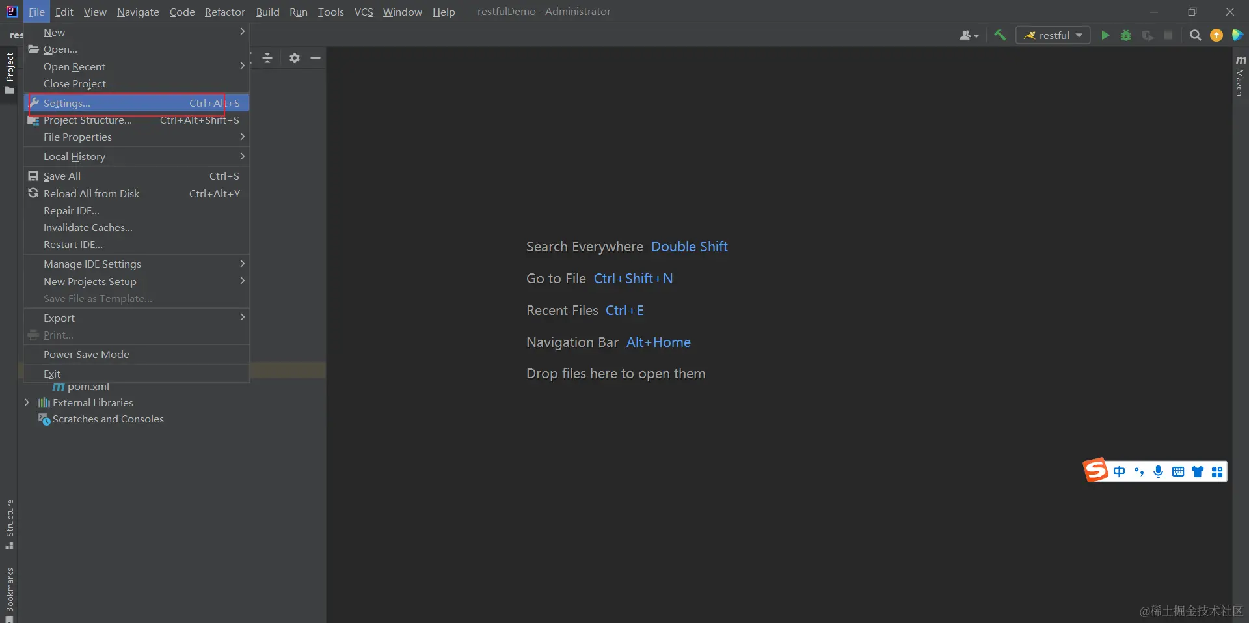Image resolution: width=1249 pixels, height=623 pixels.
Task: Click the Sogou voice input microphone
Action: [x=1159, y=471]
